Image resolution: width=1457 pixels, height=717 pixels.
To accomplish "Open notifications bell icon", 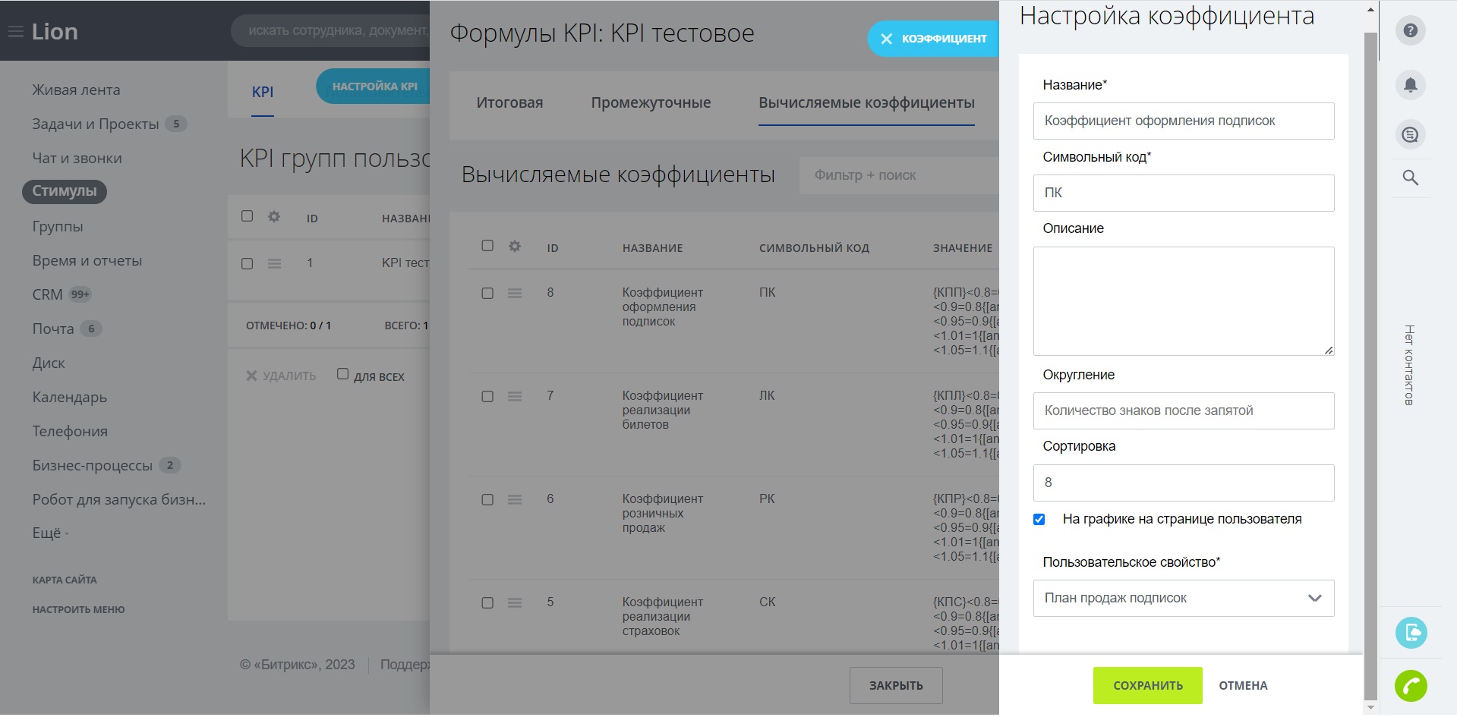I will click(x=1410, y=85).
